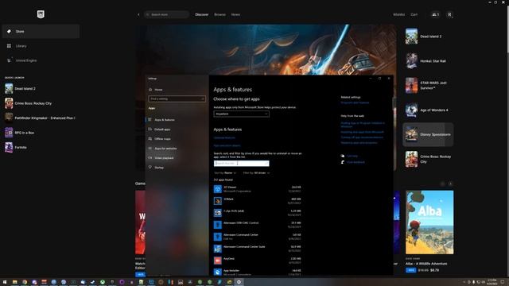Image resolution: width=509 pixels, height=286 pixels.
Task: Click Get help link in Settings
Action: tap(352, 156)
